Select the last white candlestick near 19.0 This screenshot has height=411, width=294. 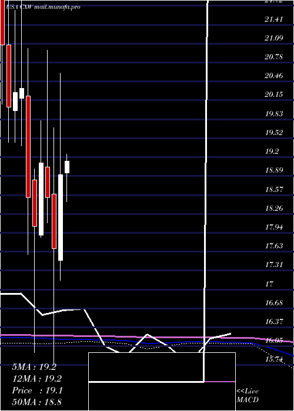pyautogui.click(x=67, y=167)
